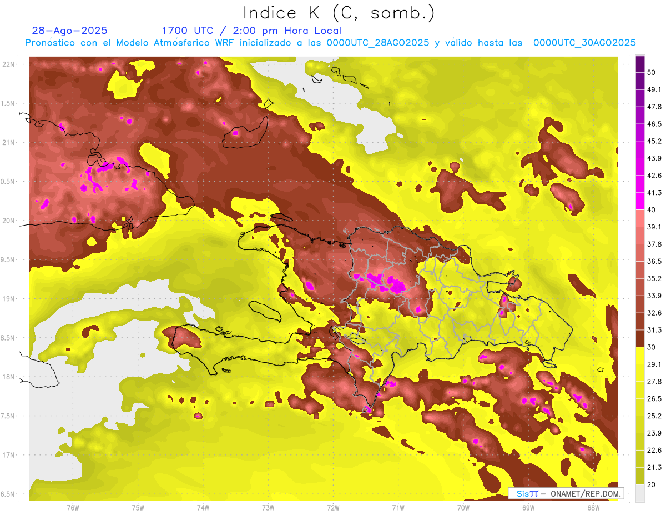
Task: Click the dark brown swatch between 30 and 31.3
Action: 640,337
